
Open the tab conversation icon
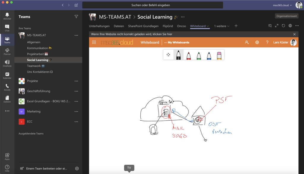click(270, 26)
